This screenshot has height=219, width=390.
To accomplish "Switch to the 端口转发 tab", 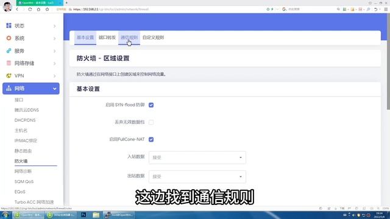I will tap(107, 38).
